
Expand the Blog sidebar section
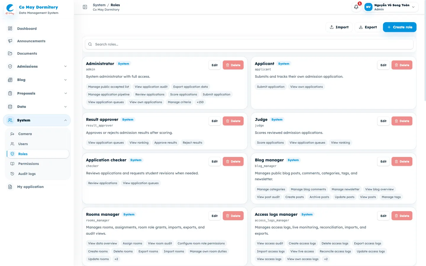pyautogui.click(x=37, y=80)
